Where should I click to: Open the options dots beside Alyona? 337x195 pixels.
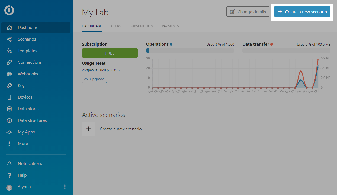[65, 187]
